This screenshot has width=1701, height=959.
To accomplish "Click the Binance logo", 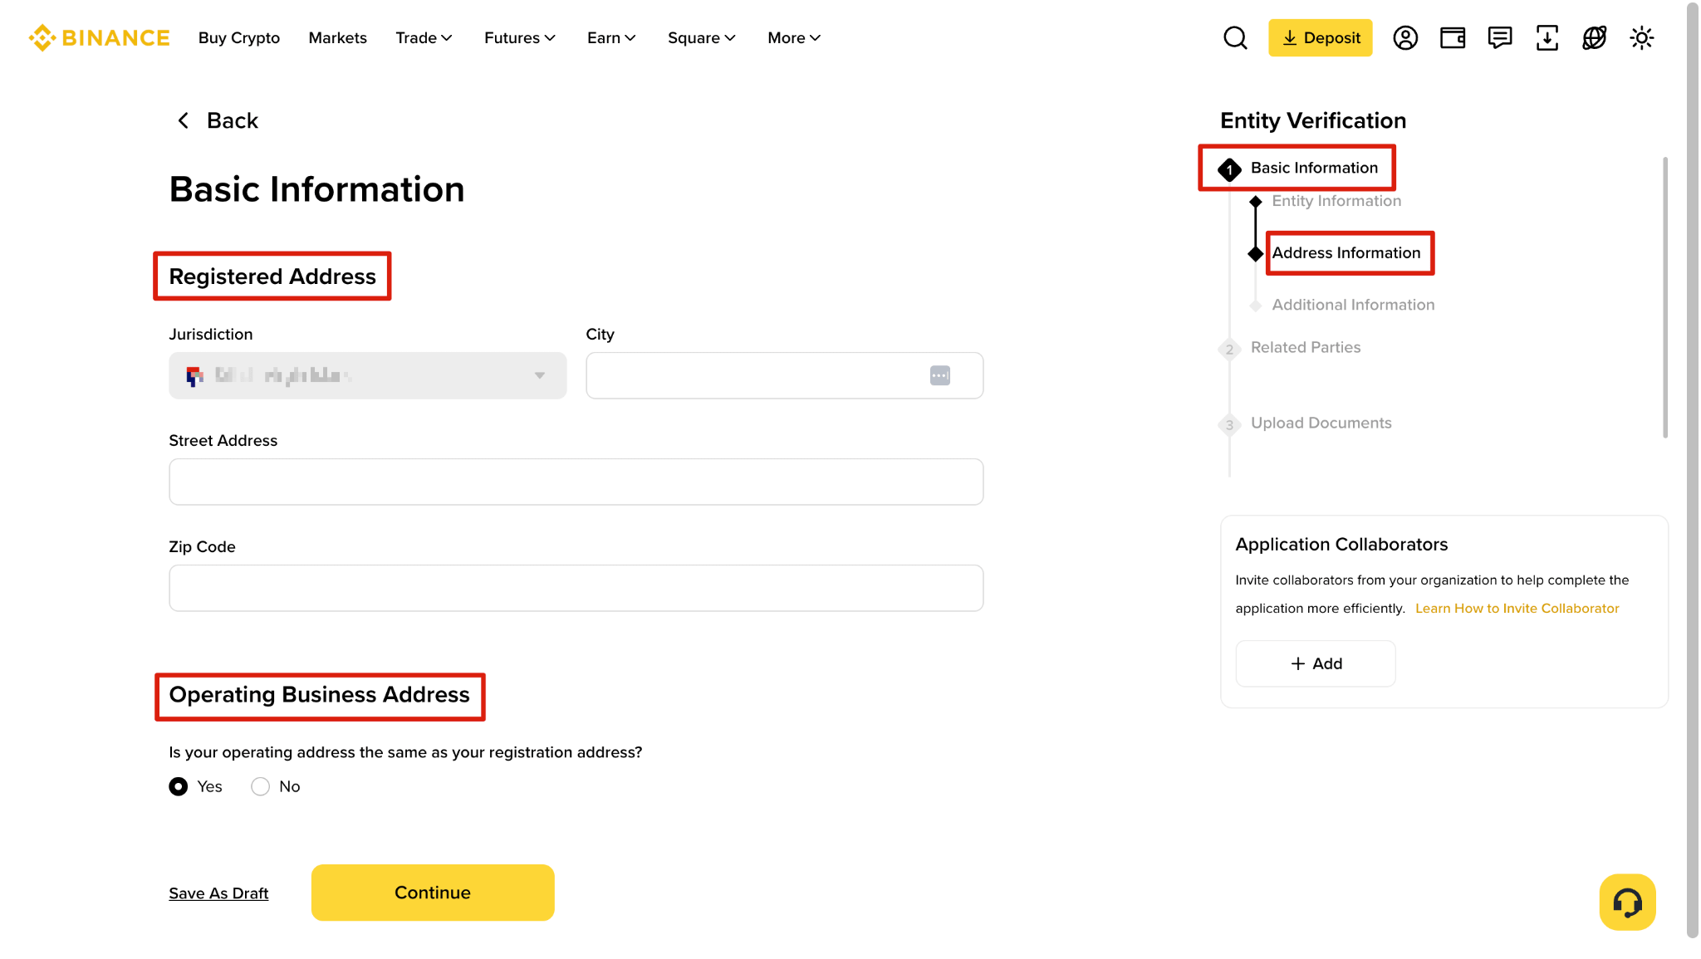I will [x=100, y=37].
